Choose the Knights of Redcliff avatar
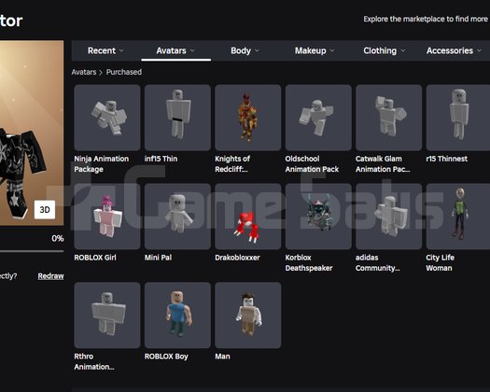This screenshot has height=392, width=490. pos(248,118)
